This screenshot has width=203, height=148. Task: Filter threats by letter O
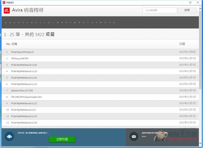(x=66, y=22)
